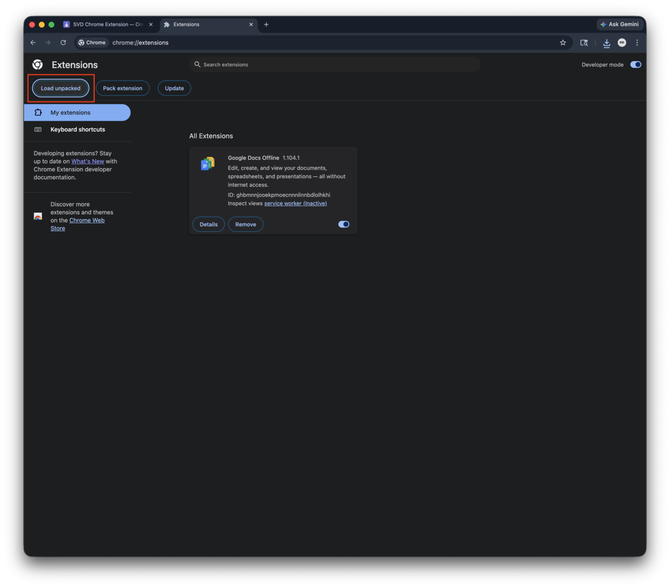Image resolution: width=670 pixels, height=588 pixels.
Task: Open My extensions in sidebar
Action: 77,113
